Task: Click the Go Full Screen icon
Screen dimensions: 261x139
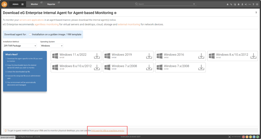Action: click(x=230, y=137)
